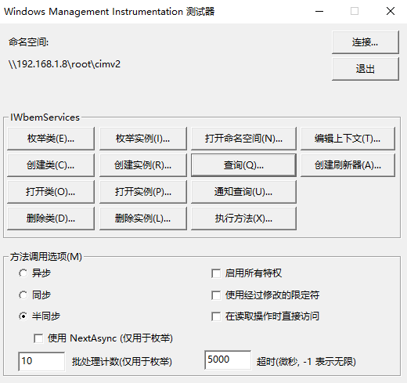The image size is (407, 383).
Task: Open 通知查询(U)... dialog
Action: pos(243,192)
